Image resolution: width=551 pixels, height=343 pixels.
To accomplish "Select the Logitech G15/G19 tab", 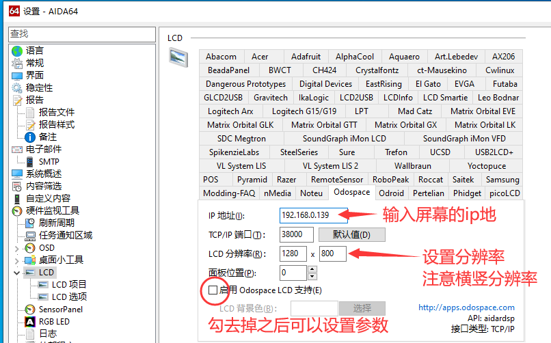I will 304,111.
